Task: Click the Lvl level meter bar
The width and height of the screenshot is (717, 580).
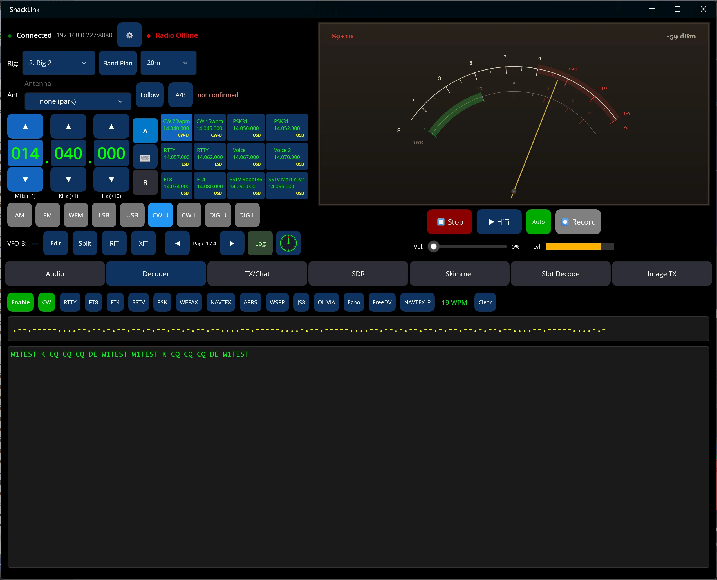Action: 579,246
